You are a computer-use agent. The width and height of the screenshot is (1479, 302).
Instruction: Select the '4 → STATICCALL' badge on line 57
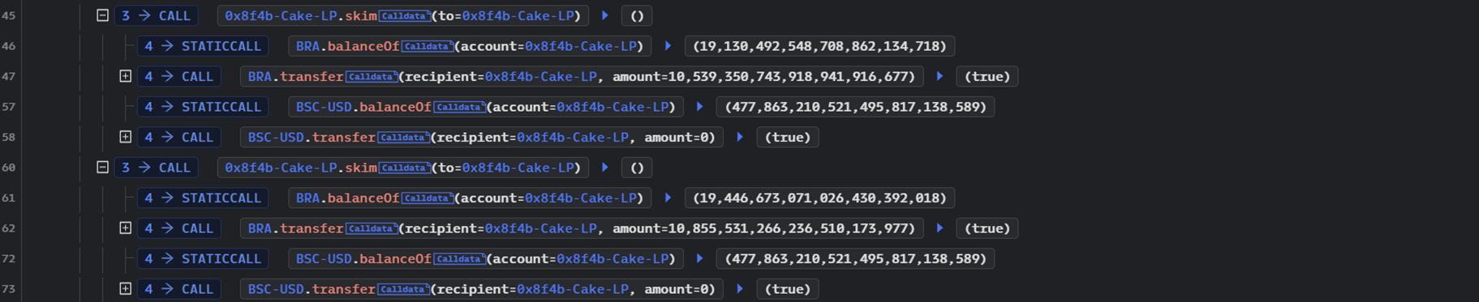(203, 107)
